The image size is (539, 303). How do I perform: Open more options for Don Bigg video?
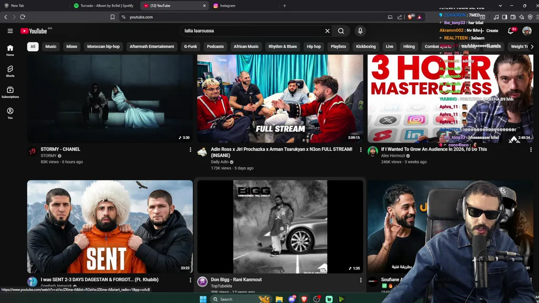360,280
